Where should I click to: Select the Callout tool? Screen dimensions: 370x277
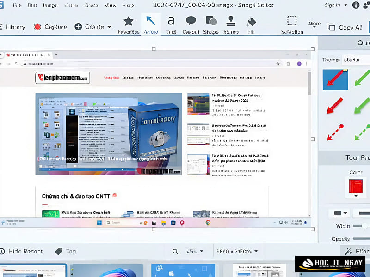191,25
